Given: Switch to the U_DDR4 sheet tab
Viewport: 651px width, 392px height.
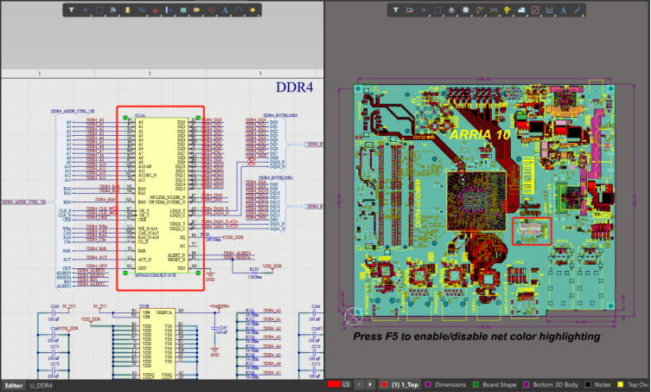Looking at the screenshot, I should click(x=41, y=385).
